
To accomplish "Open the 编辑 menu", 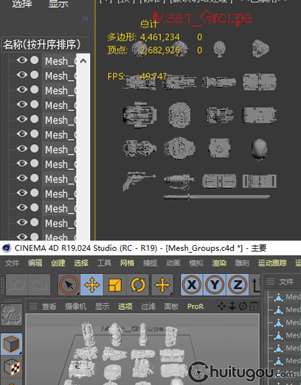I will (35, 263).
